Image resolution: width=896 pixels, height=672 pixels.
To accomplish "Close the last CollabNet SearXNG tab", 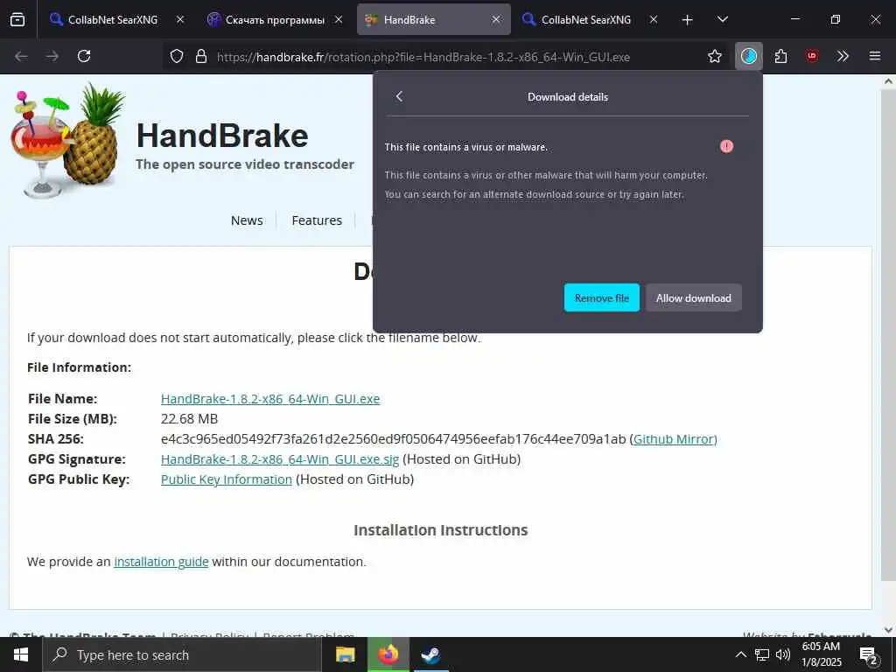I will pyautogui.click(x=654, y=19).
